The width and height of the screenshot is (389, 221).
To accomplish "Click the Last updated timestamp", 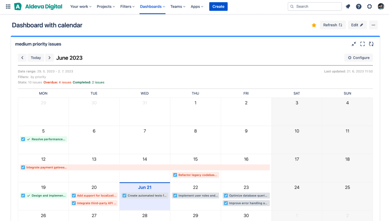I will pyautogui.click(x=348, y=71).
